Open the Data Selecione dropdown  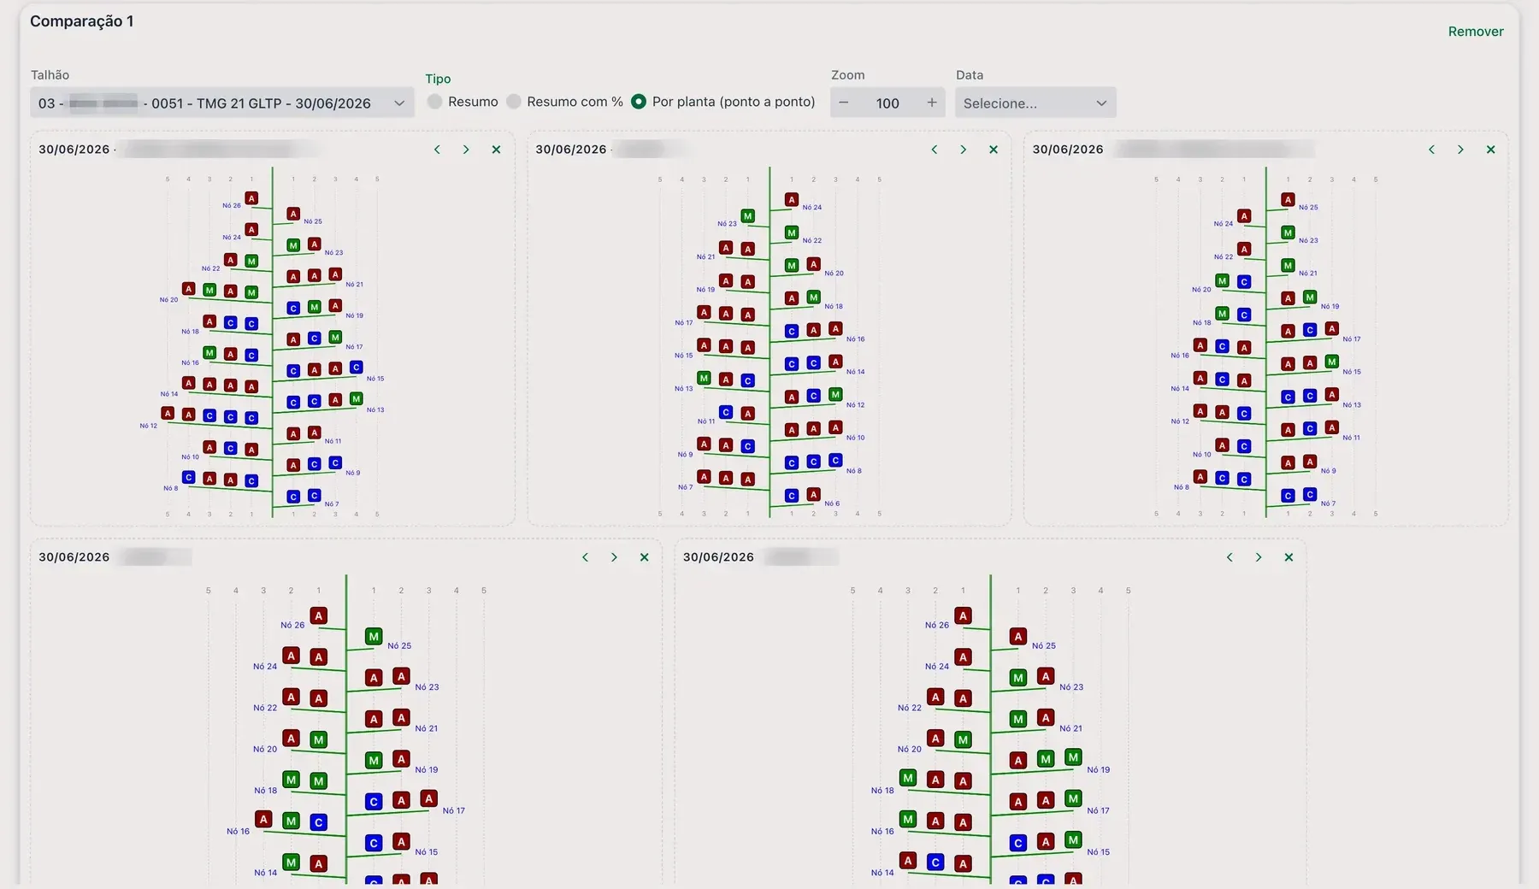(x=1035, y=103)
